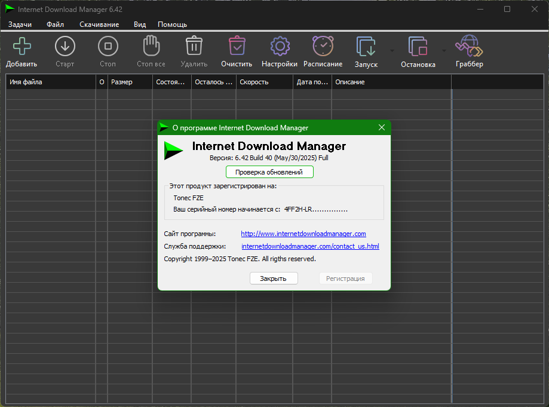Click the Проверка обновлений button
549x407 pixels.
click(269, 172)
